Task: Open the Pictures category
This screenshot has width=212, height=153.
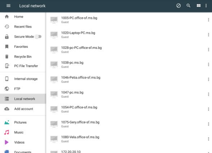Action: [23, 122]
